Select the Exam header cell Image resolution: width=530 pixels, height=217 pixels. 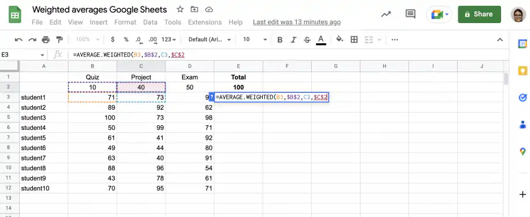pyautogui.click(x=190, y=77)
